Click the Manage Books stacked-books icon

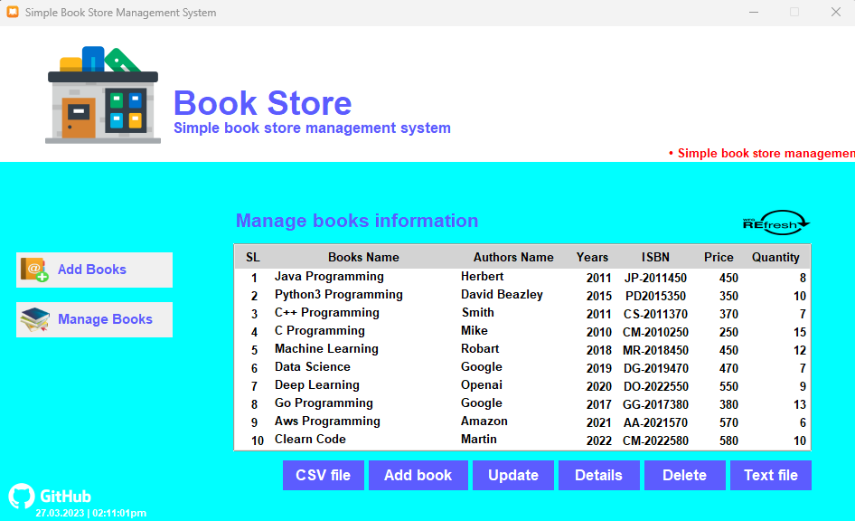34,319
